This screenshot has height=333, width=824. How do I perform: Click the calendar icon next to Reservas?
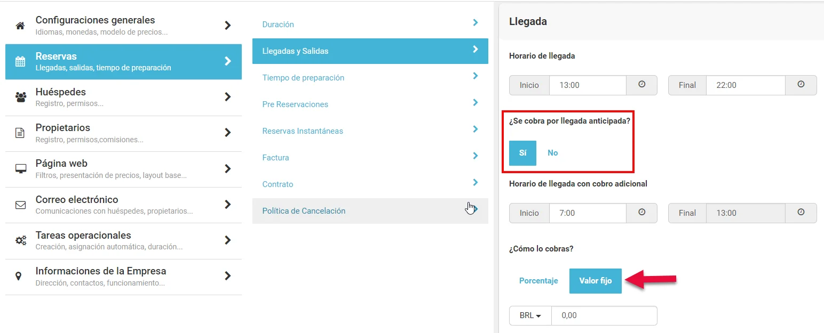click(x=20, y=61)
